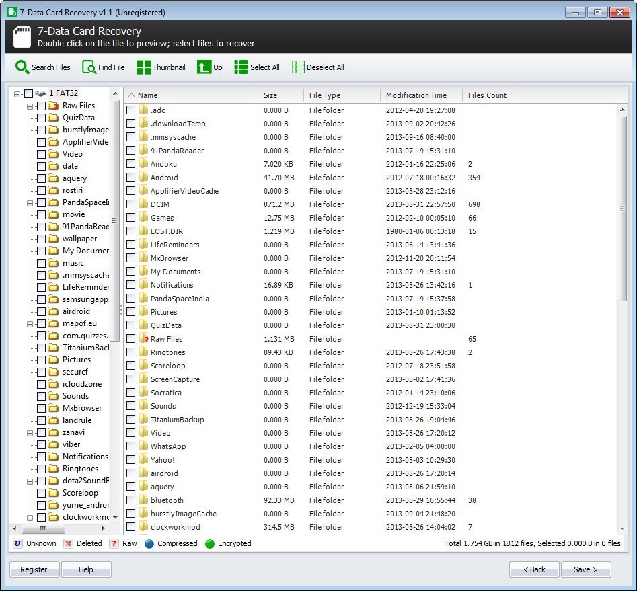Screen dimensions: 637x591
Task: Sort files by the Size column
Action: (268, 95)
